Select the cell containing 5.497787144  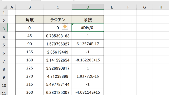(x=58, y=84)
